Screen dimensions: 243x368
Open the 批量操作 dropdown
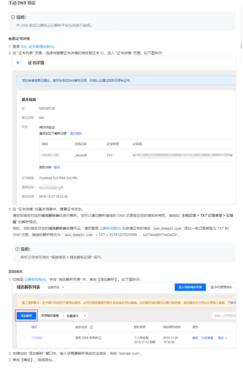[x=76, y=316]
